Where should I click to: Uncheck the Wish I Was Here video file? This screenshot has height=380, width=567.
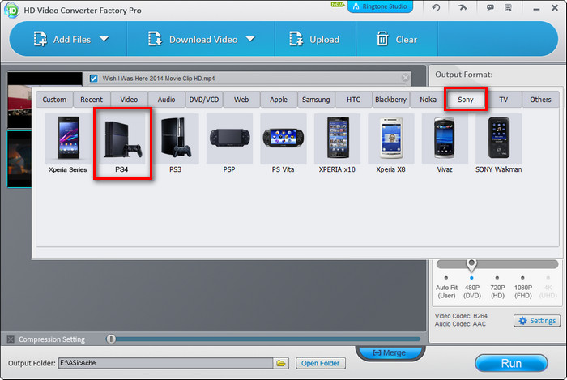tap(94, 79)
